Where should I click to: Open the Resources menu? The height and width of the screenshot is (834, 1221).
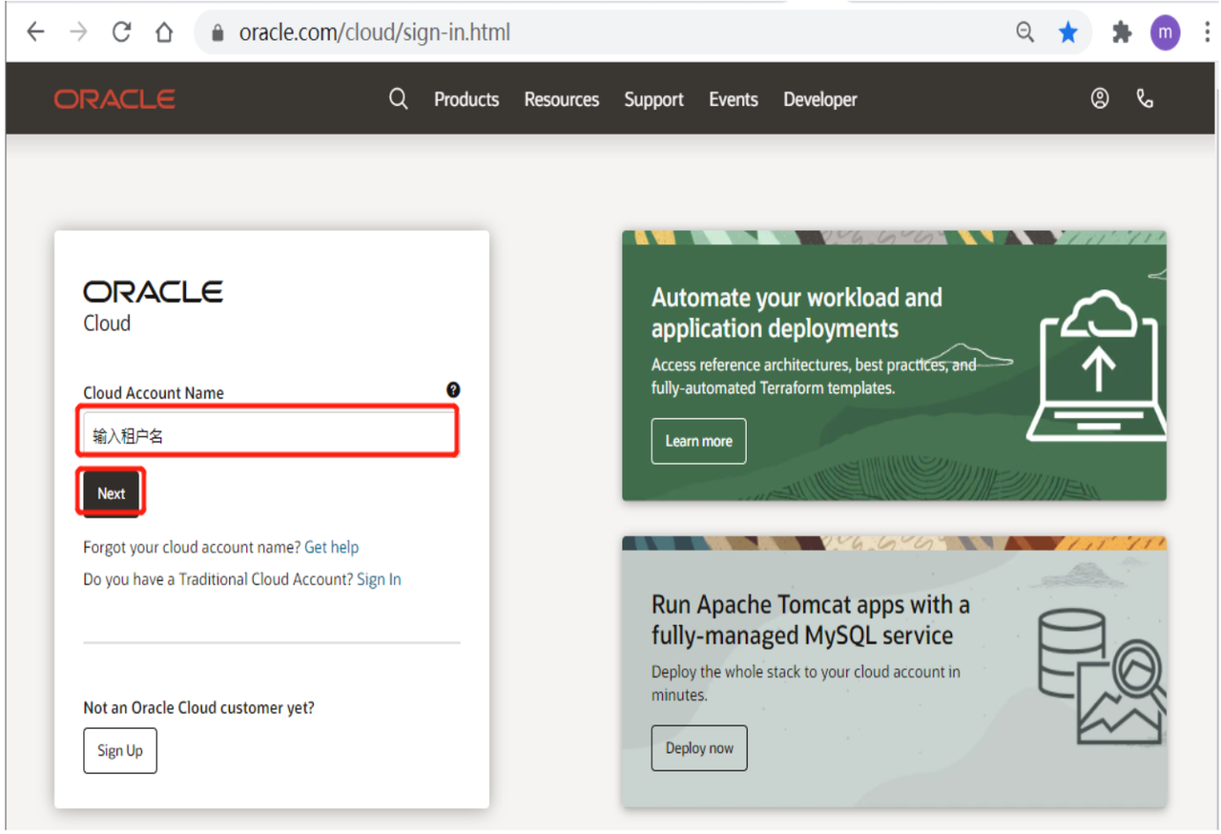click(x=562, y=99)
